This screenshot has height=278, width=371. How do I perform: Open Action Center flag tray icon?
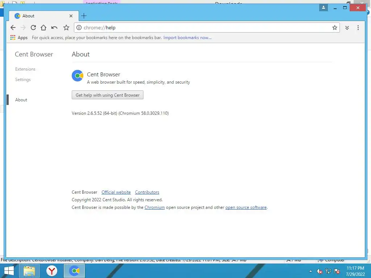coord(337,271)
